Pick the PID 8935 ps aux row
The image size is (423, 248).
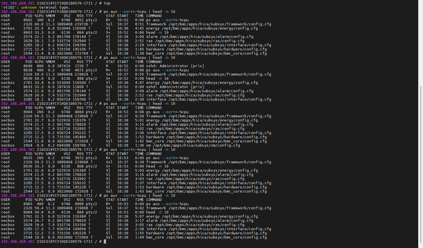click(95, 158)
